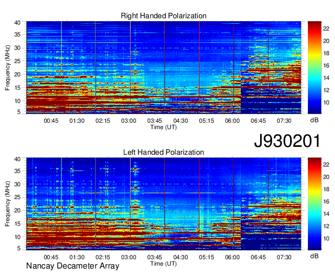Click 15 frequency tick on Left Handed plot
Viewport: 335px width, 272px height.
point(17,224)
